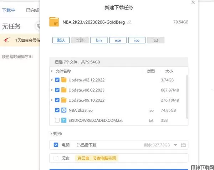Screen dimensions: 214x170
Task: Click the 687.87MB size value
Action: click(x=170, y=90)
